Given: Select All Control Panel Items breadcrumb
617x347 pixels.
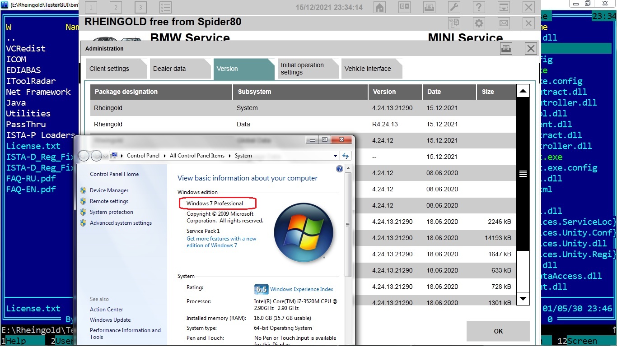Looking at the screenshot, I should (x=197, y=156).
